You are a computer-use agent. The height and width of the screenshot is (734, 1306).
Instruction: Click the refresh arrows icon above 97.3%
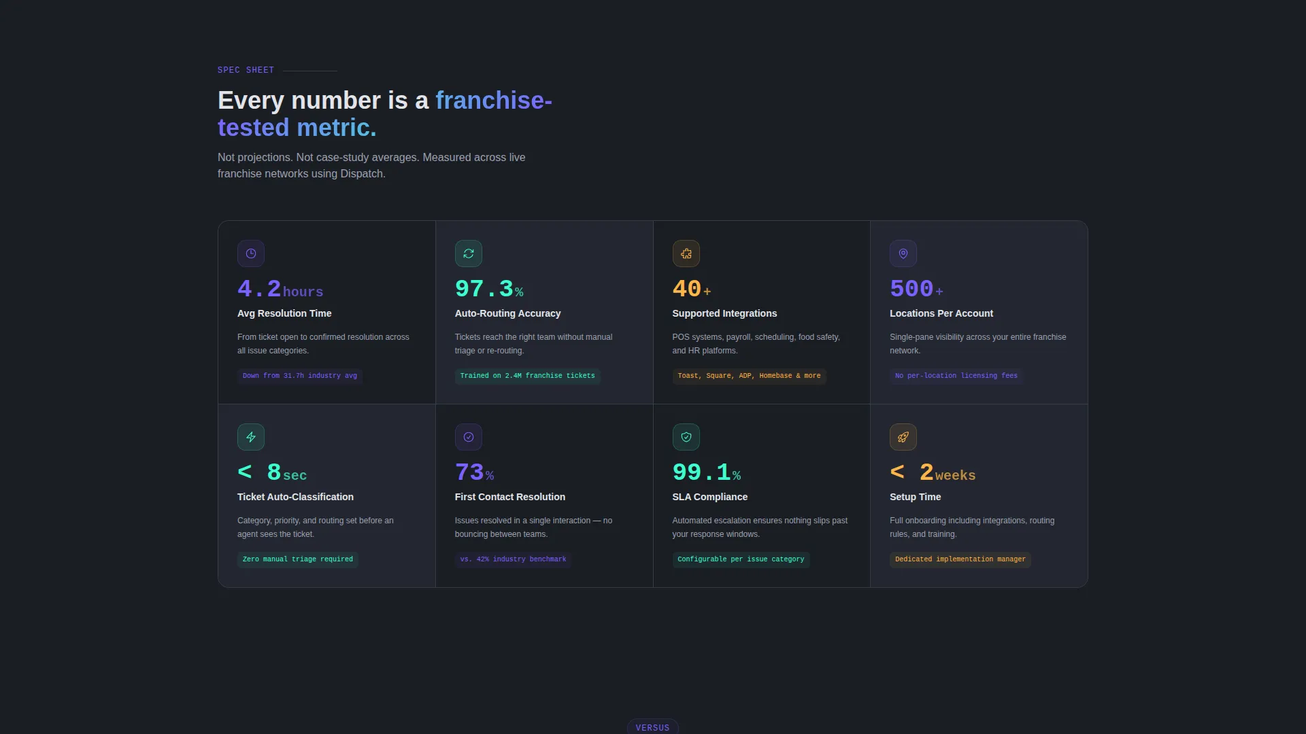469,254
